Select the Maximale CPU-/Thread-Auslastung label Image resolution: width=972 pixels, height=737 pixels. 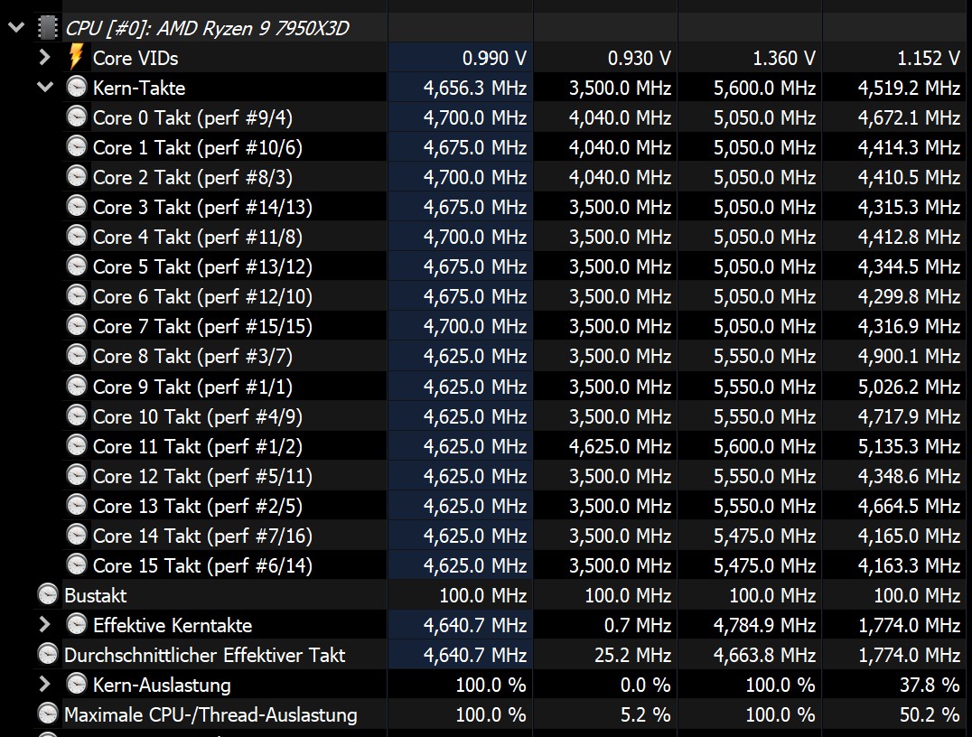[x=210, y=714]
